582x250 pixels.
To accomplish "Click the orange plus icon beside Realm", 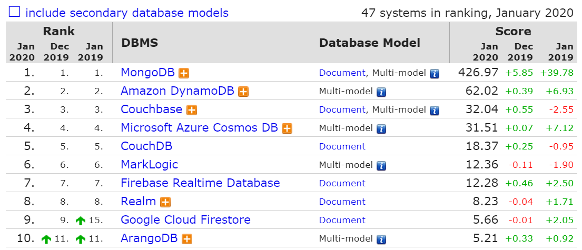I will click(165, 202).
